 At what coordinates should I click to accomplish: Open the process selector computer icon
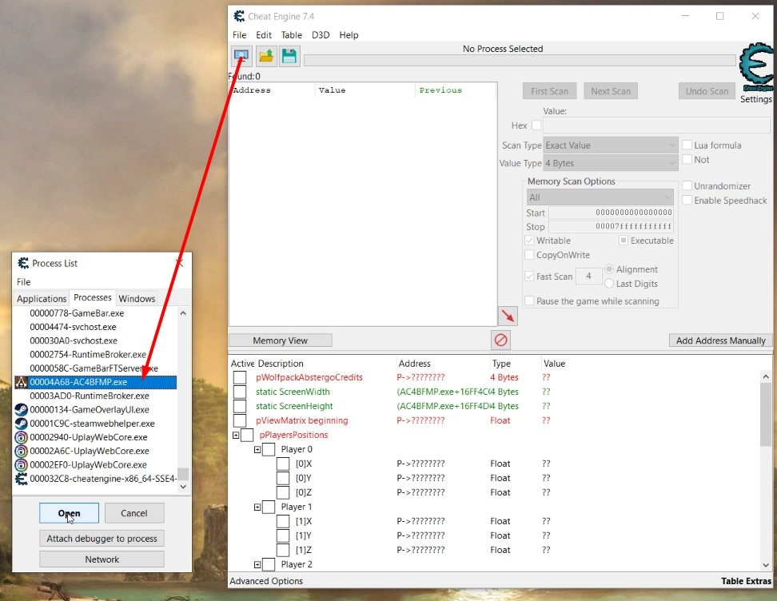tap(241, 56)
